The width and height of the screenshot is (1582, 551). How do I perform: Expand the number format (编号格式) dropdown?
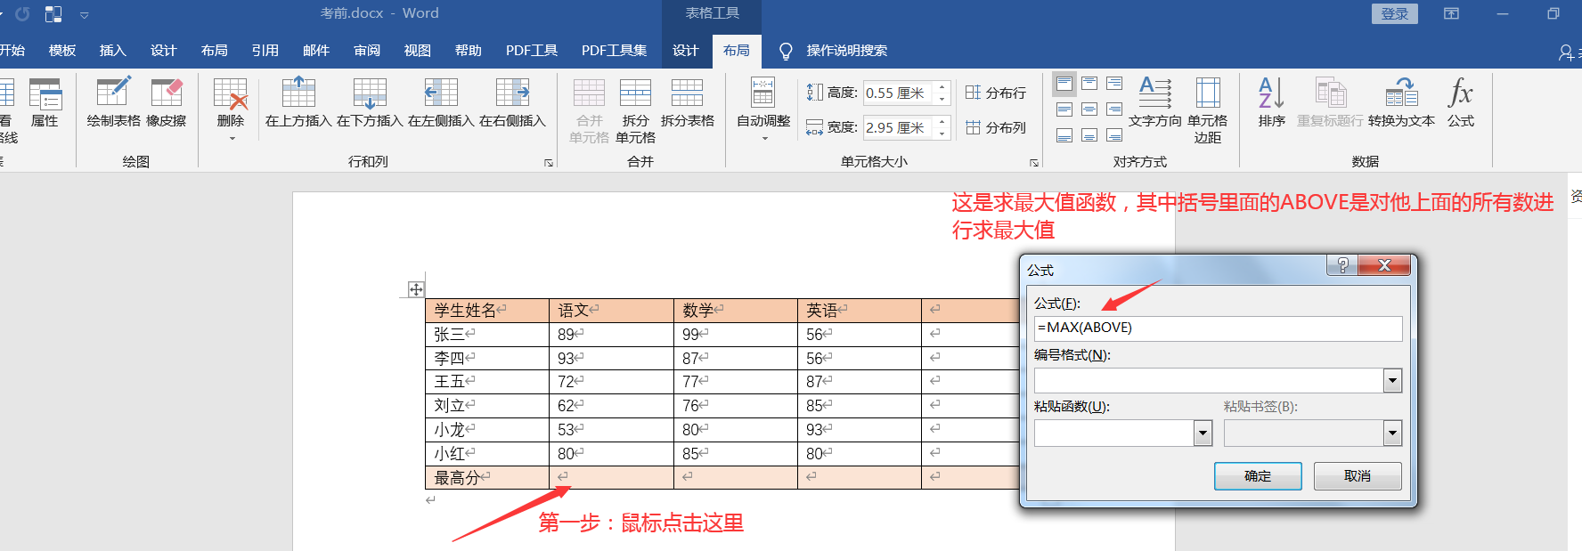1393,381
